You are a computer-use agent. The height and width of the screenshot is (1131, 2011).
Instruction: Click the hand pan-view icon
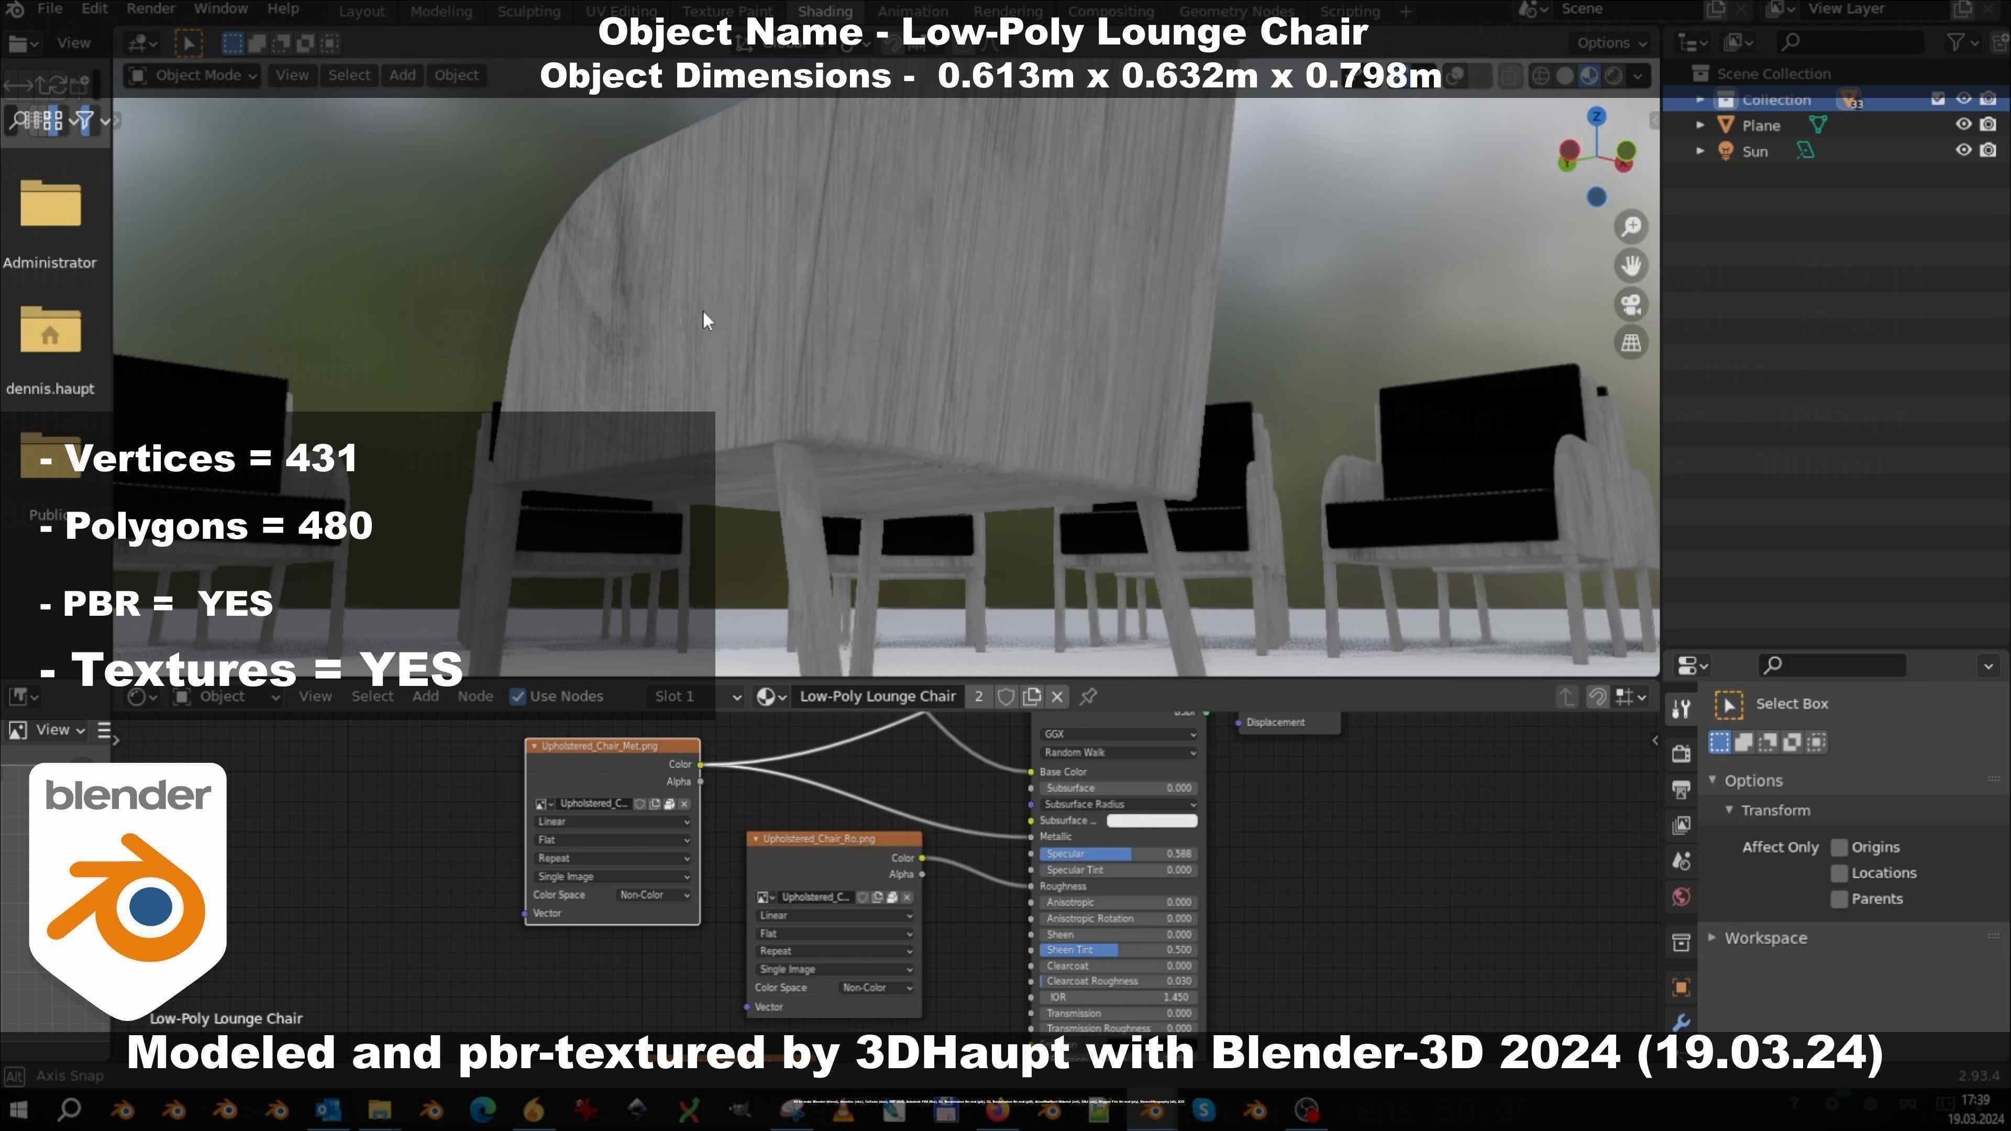point(1631,265)
